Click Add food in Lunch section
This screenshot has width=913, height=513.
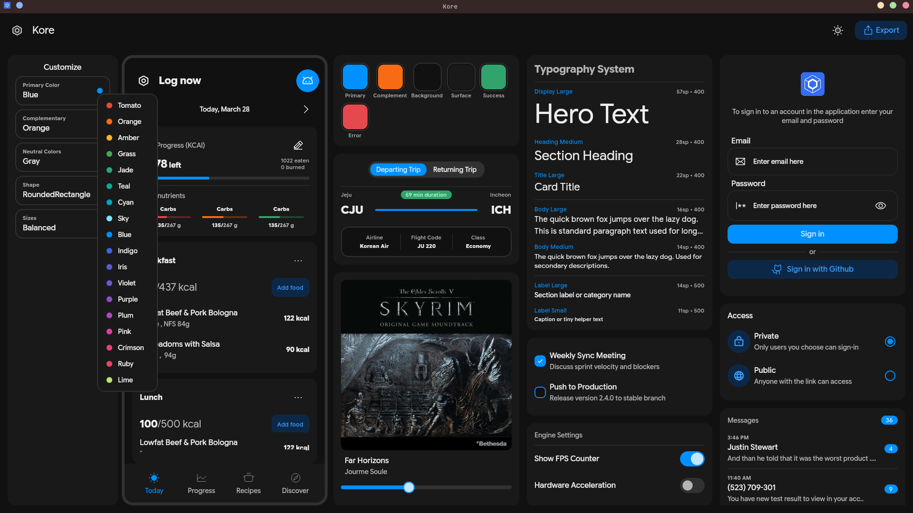[x=290, y=424]
